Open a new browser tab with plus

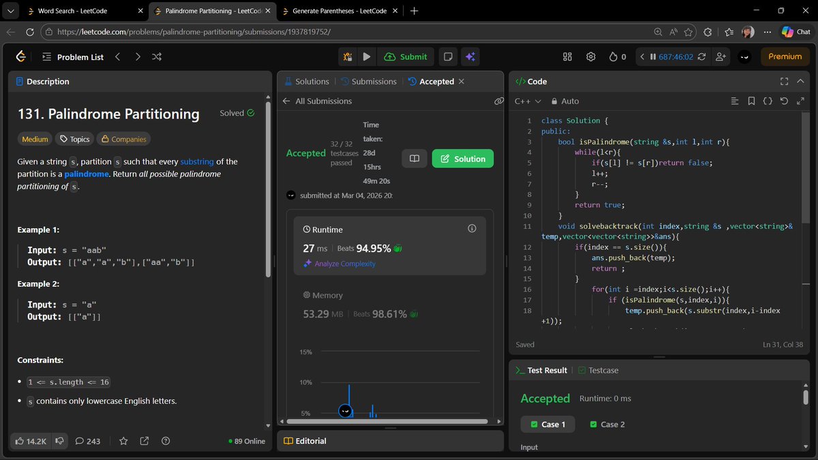coord(414,11)
